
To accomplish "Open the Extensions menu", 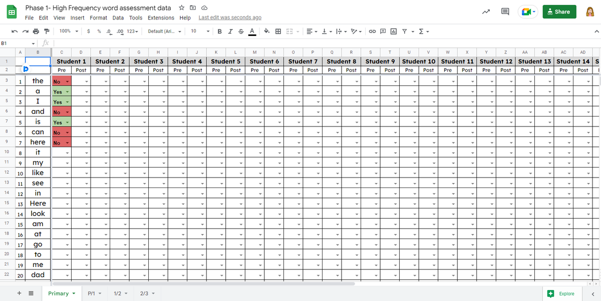I will pos(161,17).
